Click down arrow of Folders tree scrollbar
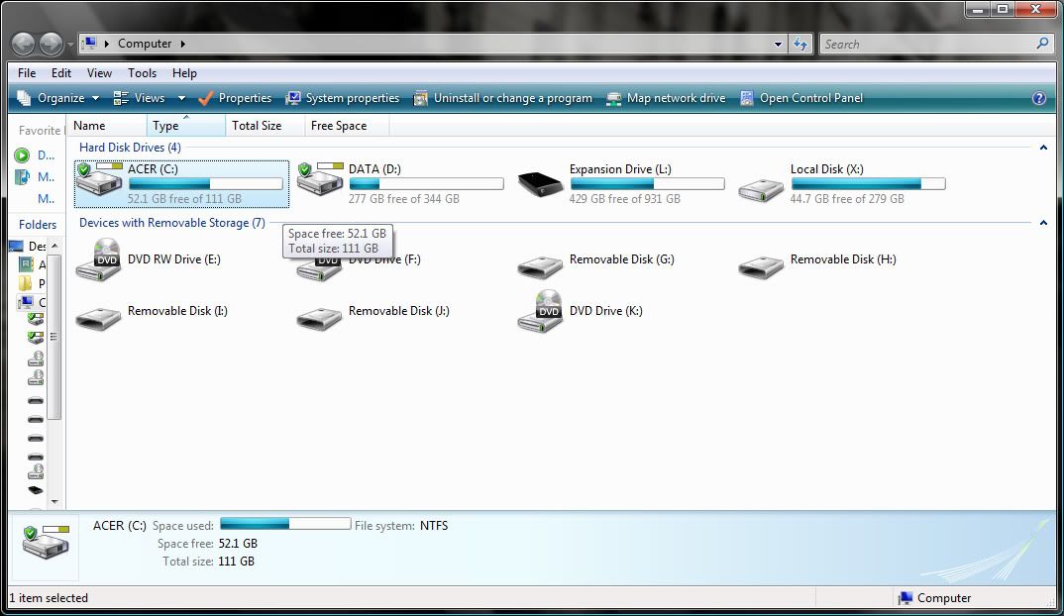The height and width of the screenshot is (616, 1064). (54, 502)
